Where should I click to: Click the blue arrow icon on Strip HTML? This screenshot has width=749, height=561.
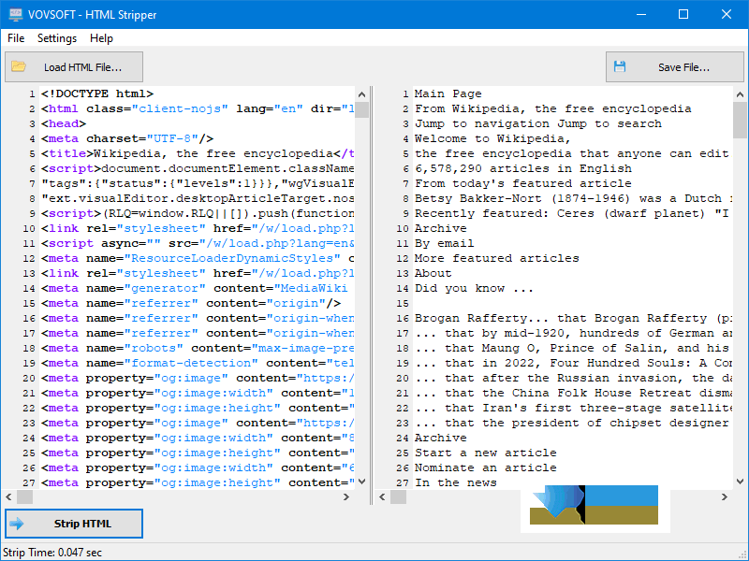tap(17, 524)
